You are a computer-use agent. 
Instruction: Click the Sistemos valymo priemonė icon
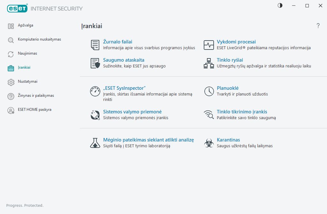pos(95,115)
